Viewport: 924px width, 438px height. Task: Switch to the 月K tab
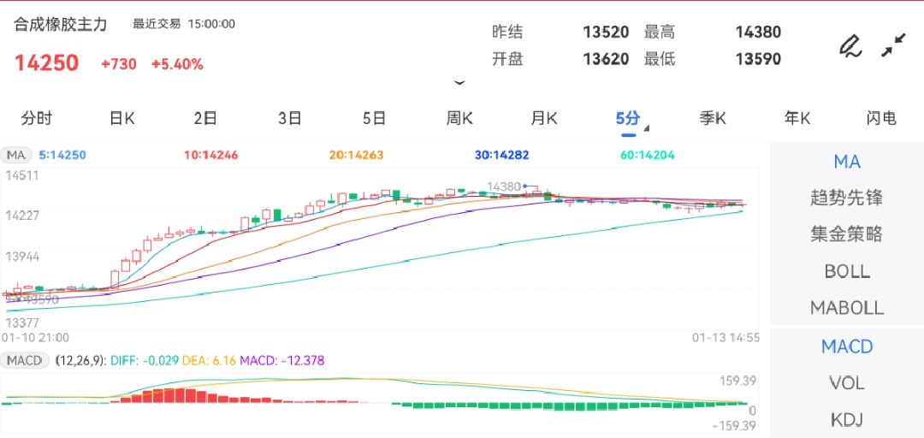[x=543, y=119]
